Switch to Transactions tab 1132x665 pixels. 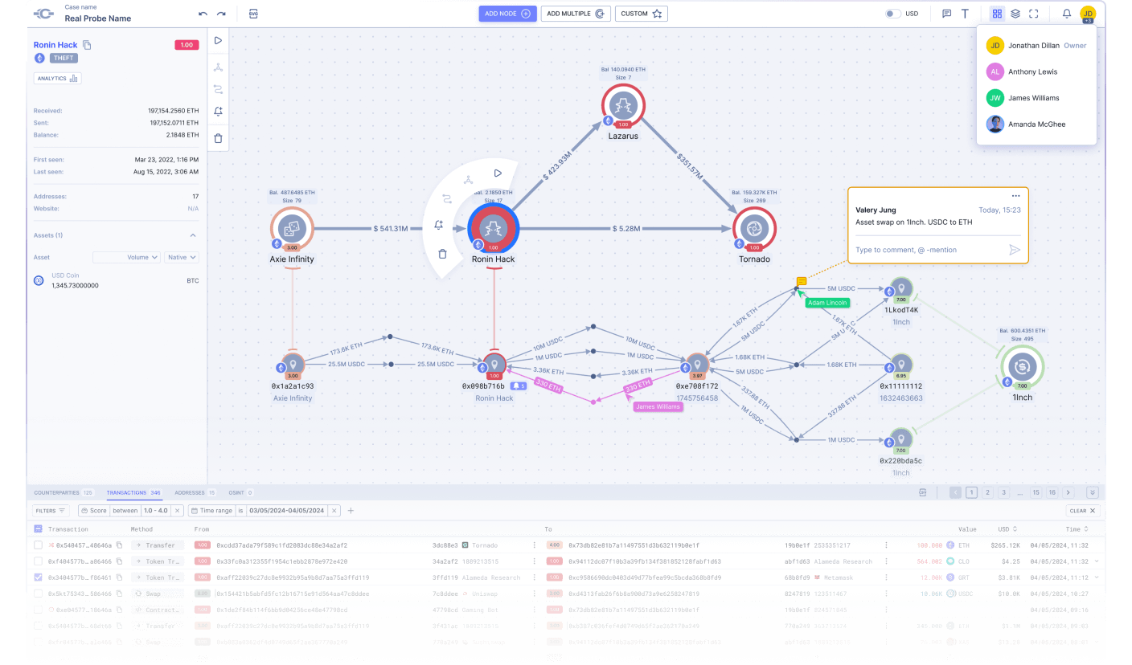pyautogui.click(x=133, y=492)
